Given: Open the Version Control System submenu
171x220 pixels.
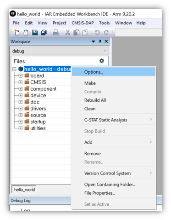Looking at the screenshot, I should pyautogui.click(x=114, y=173).
